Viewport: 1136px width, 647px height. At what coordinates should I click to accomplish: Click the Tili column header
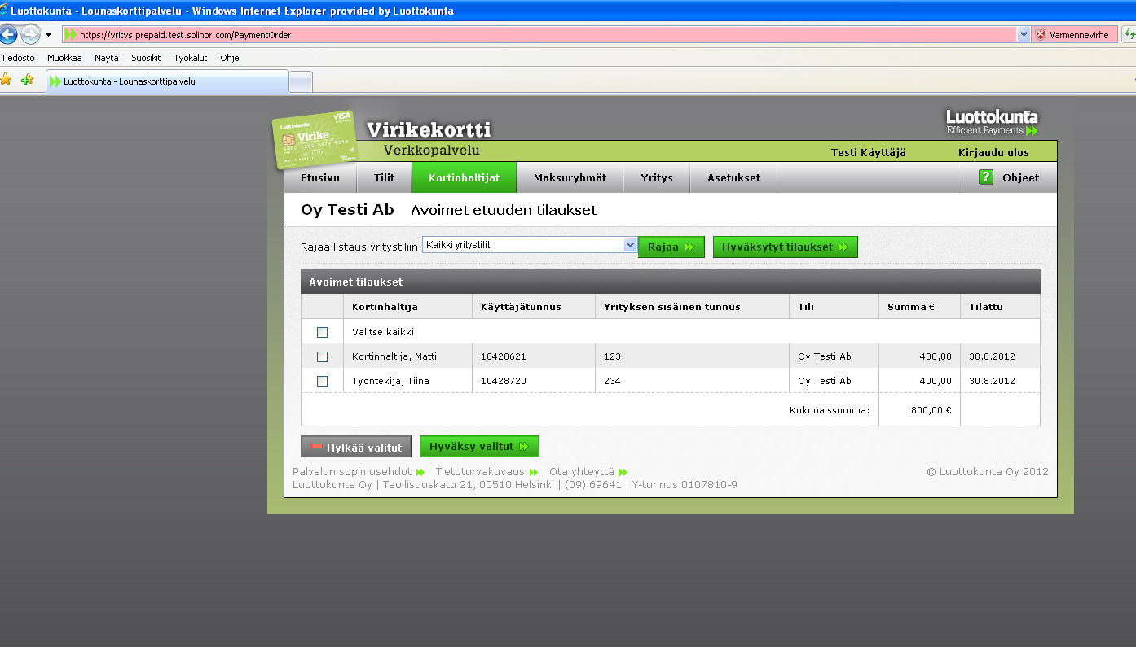point(806,307)
